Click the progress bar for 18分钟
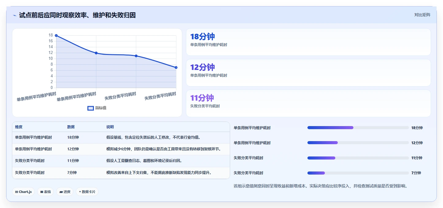This screenshot has height=208, width=443. (358, 128)
